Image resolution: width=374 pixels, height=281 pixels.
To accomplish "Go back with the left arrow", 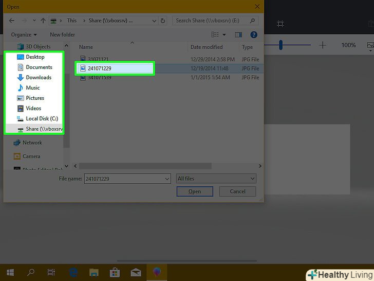I will pos(11,21).
